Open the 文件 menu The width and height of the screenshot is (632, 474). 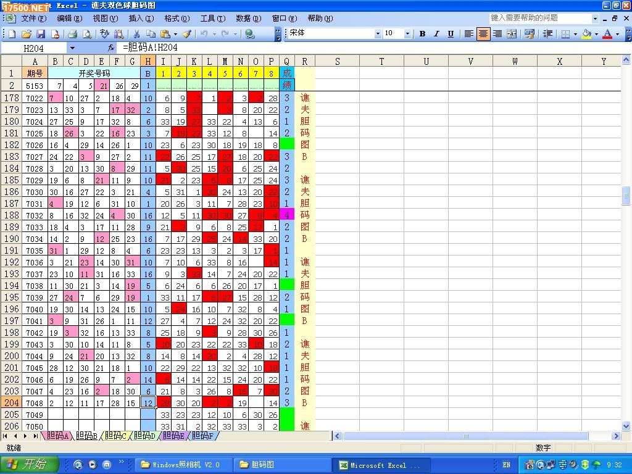coord(33,19)
